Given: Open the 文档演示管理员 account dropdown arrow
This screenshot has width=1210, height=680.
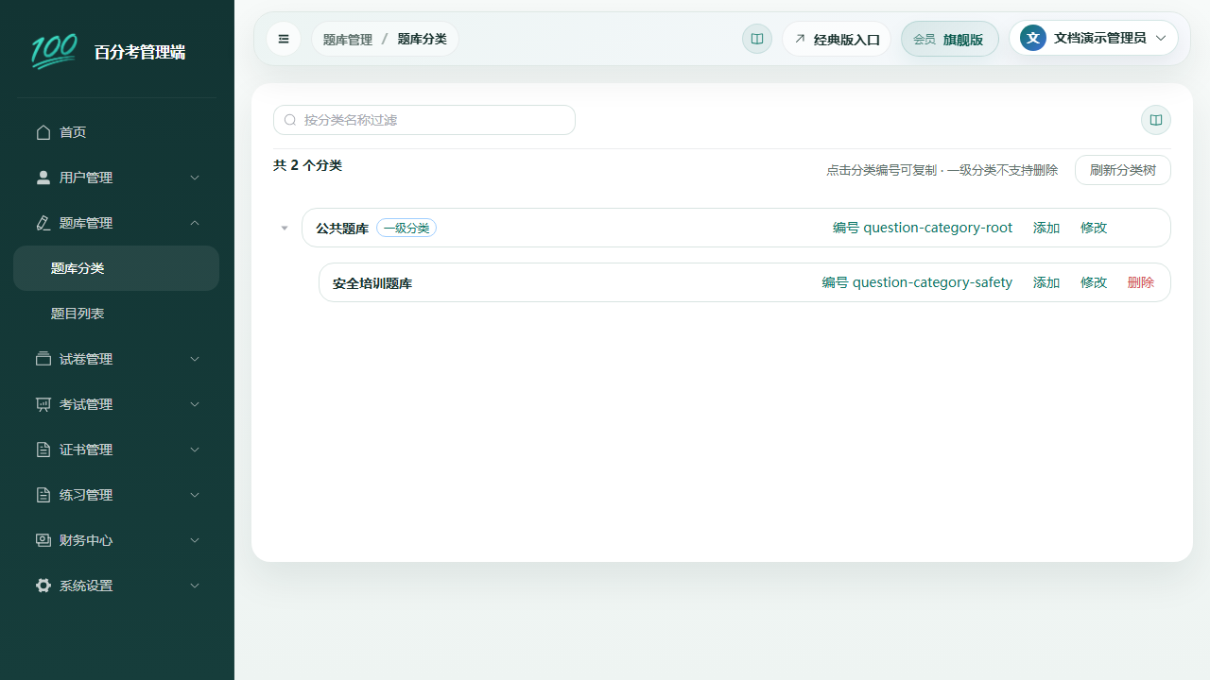Looking at the screenshot, I should pyautogui.click(x=1161, y=38).
